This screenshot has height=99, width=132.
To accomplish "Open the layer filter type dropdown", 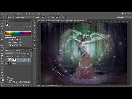I will coord(9,50).
